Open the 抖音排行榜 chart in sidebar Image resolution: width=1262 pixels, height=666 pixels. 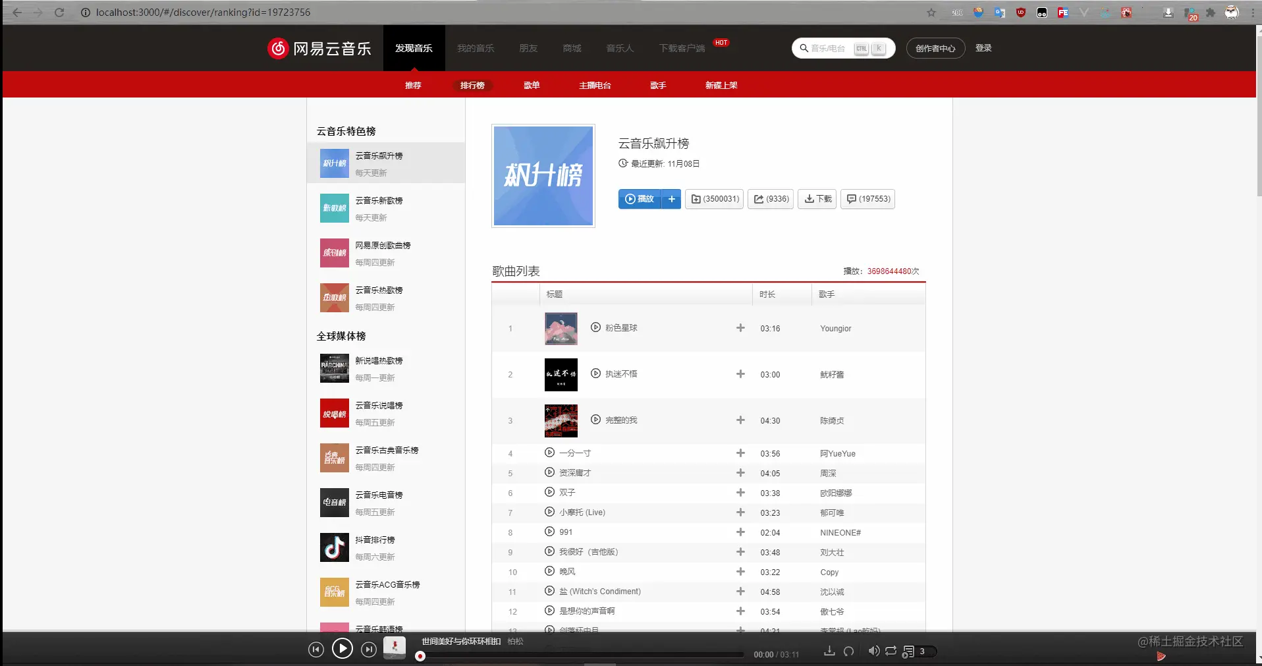386,547
